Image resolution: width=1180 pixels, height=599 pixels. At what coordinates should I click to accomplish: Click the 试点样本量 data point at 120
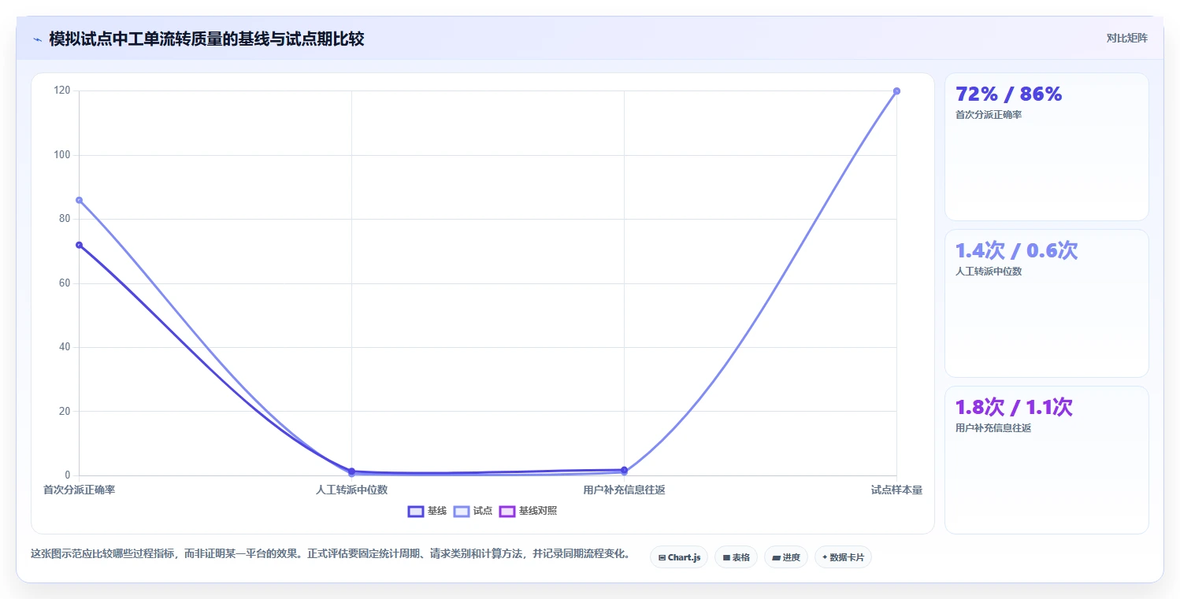click(x=896, y=91)
